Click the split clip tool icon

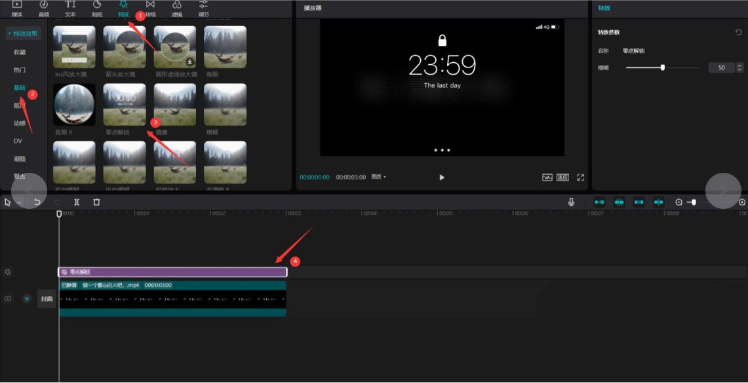[x=77, y=202]
